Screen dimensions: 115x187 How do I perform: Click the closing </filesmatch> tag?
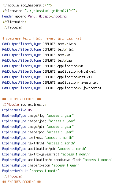click(14, 22)
